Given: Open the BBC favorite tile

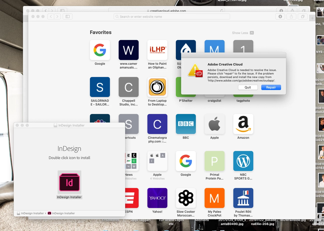Looking at the screenshot, I should pos(186,124).
